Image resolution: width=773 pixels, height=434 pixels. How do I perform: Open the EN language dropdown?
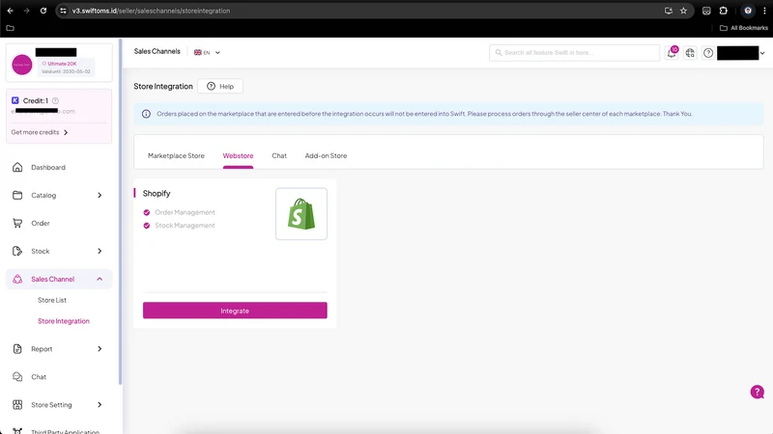pyautogui.click(x=207, y=53)
